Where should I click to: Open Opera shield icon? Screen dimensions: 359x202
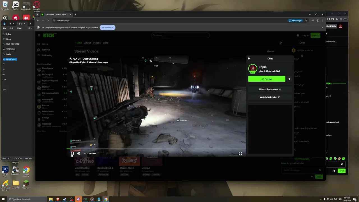click(341, 19)
